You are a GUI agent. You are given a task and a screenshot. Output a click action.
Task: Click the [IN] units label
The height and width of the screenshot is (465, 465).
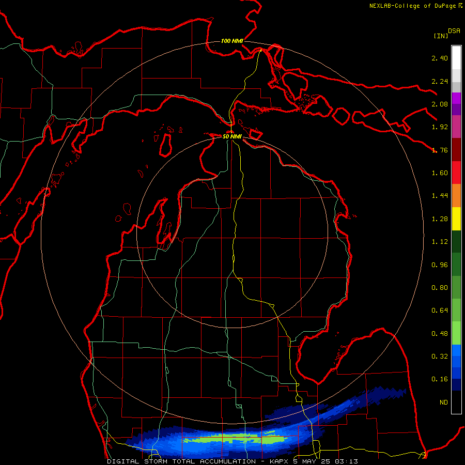tap(441, 36)
